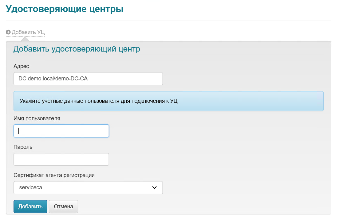
Task: Open the serviceca certificate dropdown
Action: 88,187
